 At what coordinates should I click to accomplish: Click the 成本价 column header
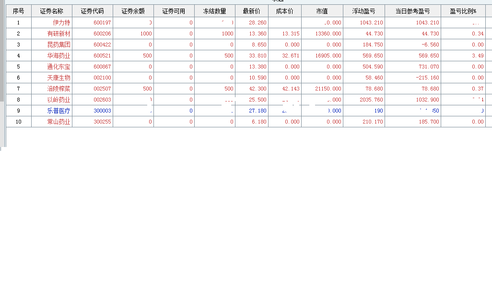(285, 11)
